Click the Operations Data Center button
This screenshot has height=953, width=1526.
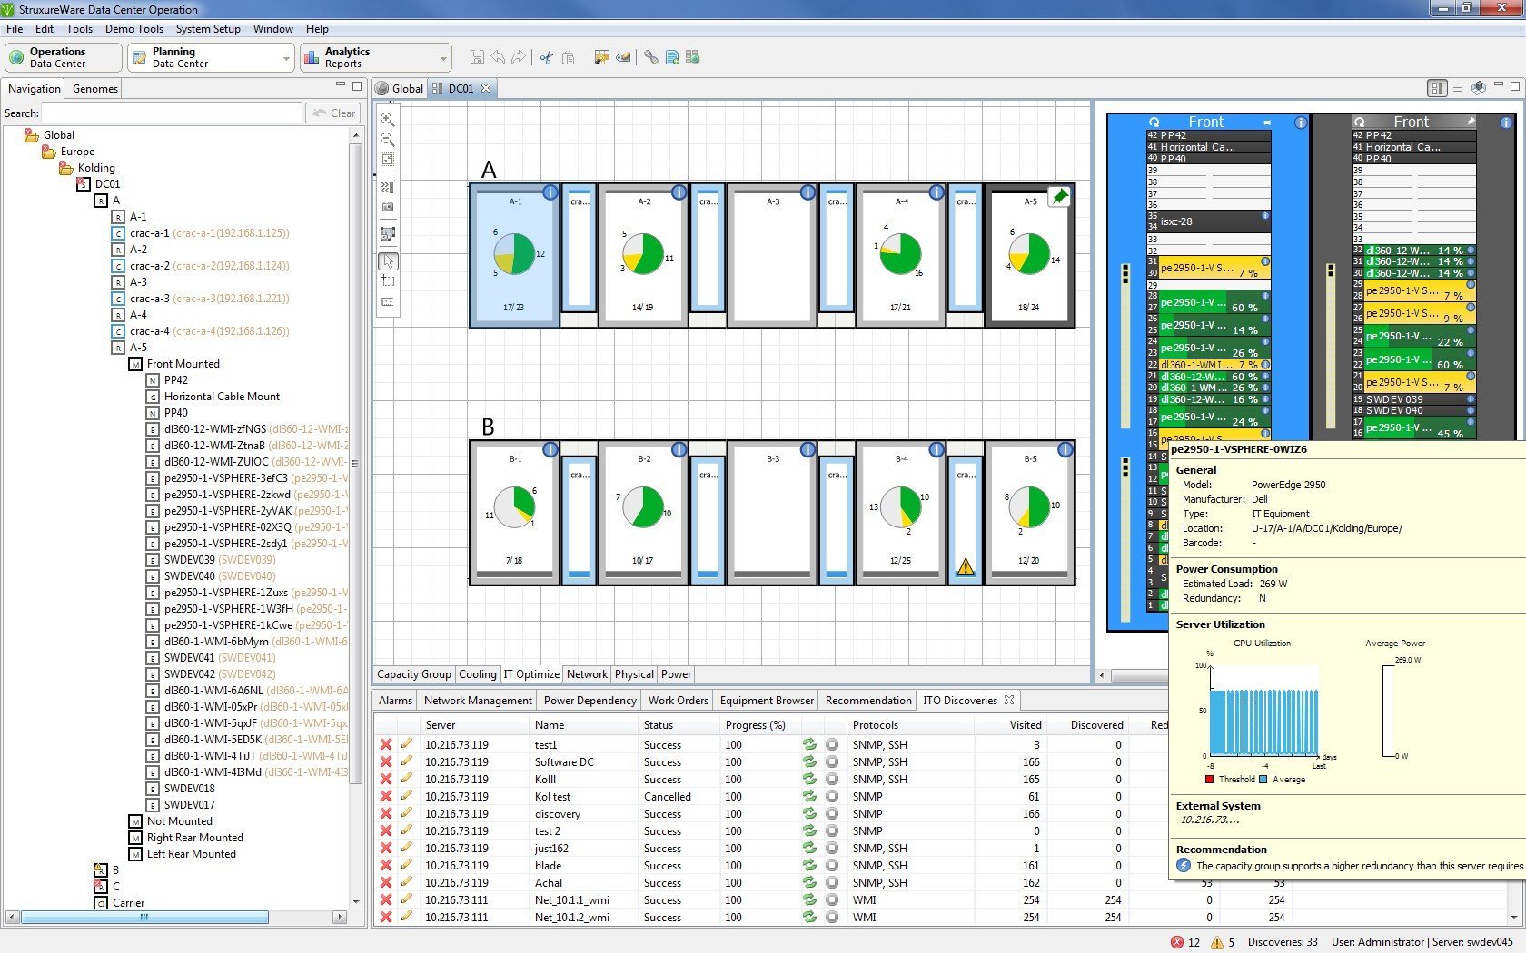click(x=63, y=58)
